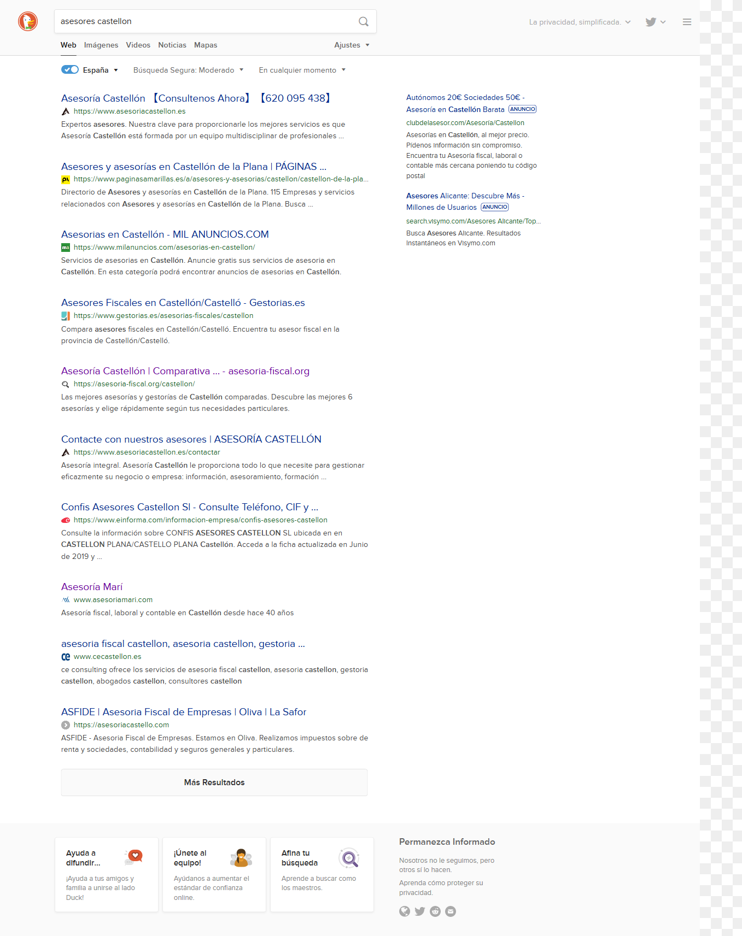Load Más Resultados
The width and height of the screenshot is (742, 936).
214,782
